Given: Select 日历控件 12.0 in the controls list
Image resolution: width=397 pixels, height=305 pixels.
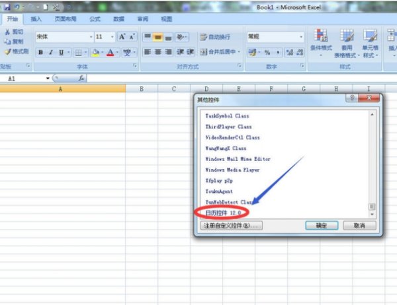Looking at the screenshot, I should click(222, 213).
